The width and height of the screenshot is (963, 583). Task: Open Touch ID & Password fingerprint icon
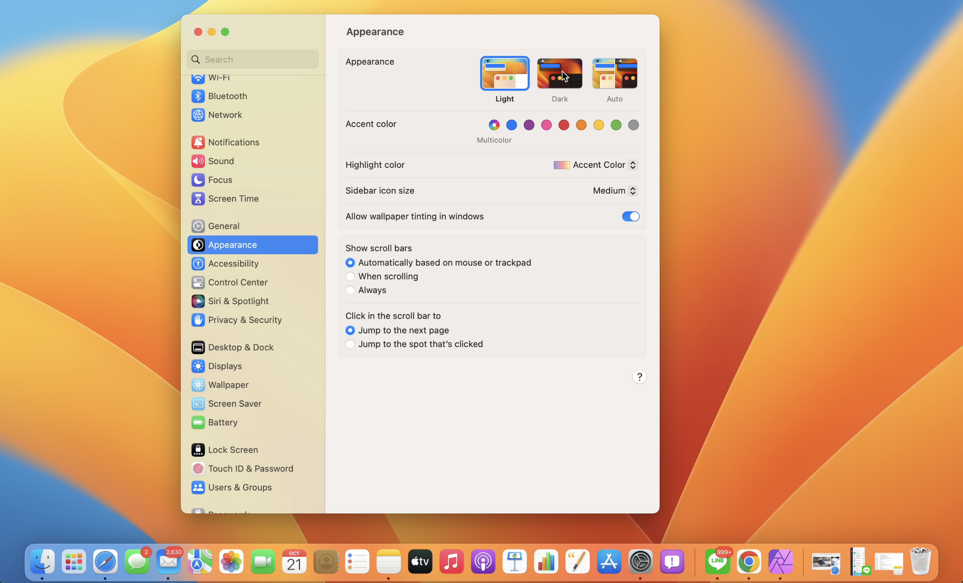tap(198, 469)
